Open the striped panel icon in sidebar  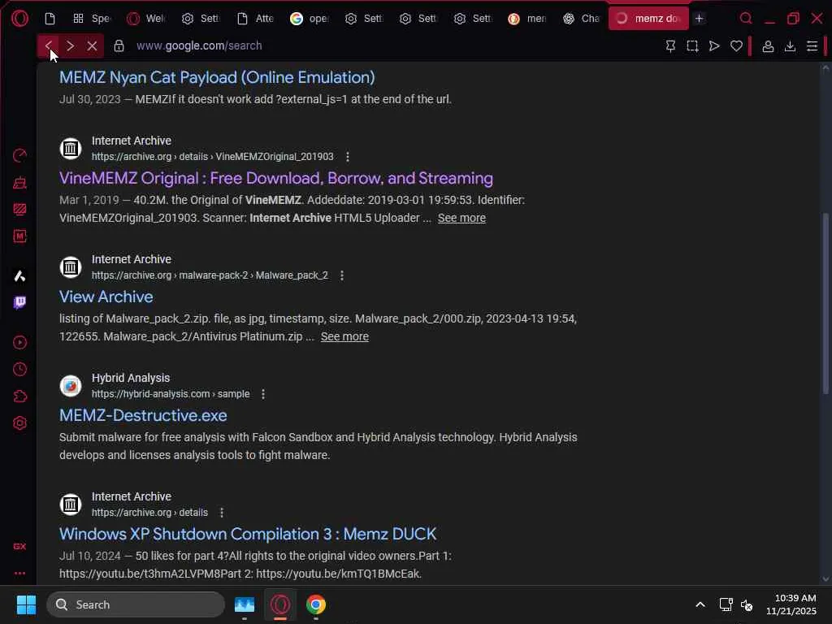(x=19, y=209)
